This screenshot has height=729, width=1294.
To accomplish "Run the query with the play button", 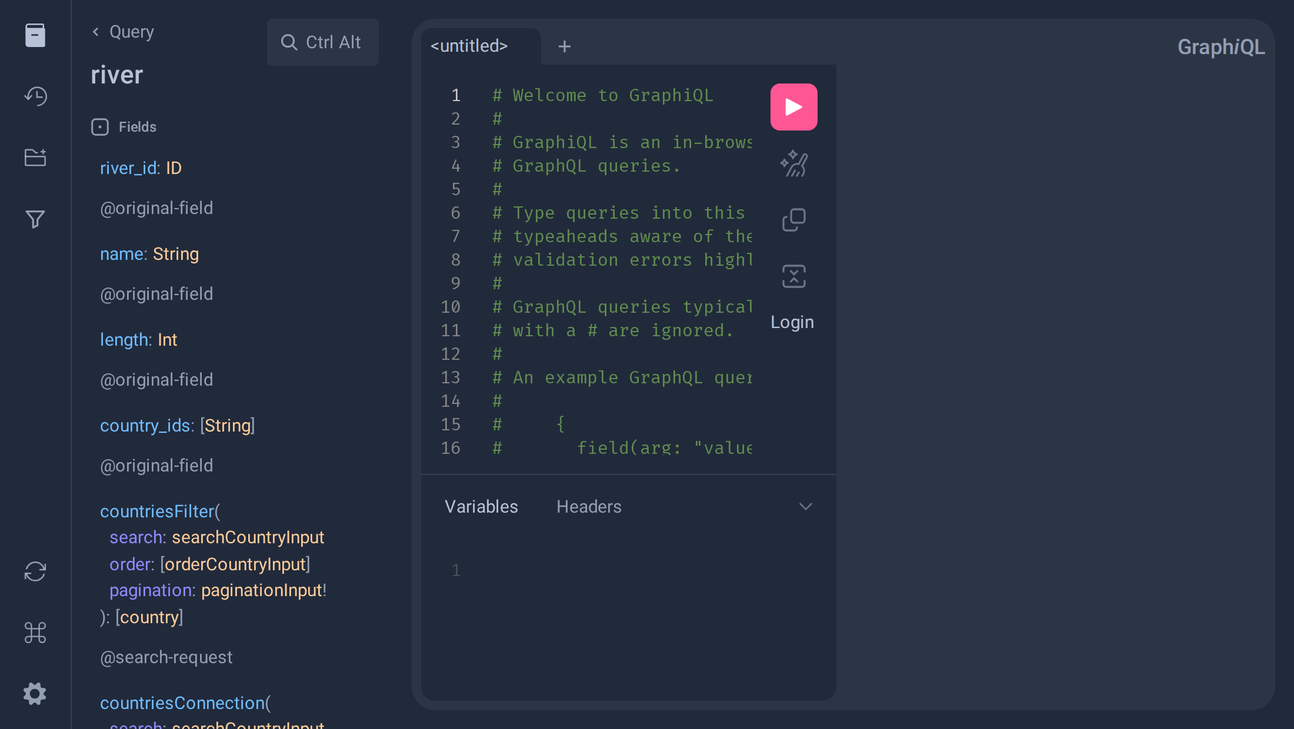I will click(794, 107).
